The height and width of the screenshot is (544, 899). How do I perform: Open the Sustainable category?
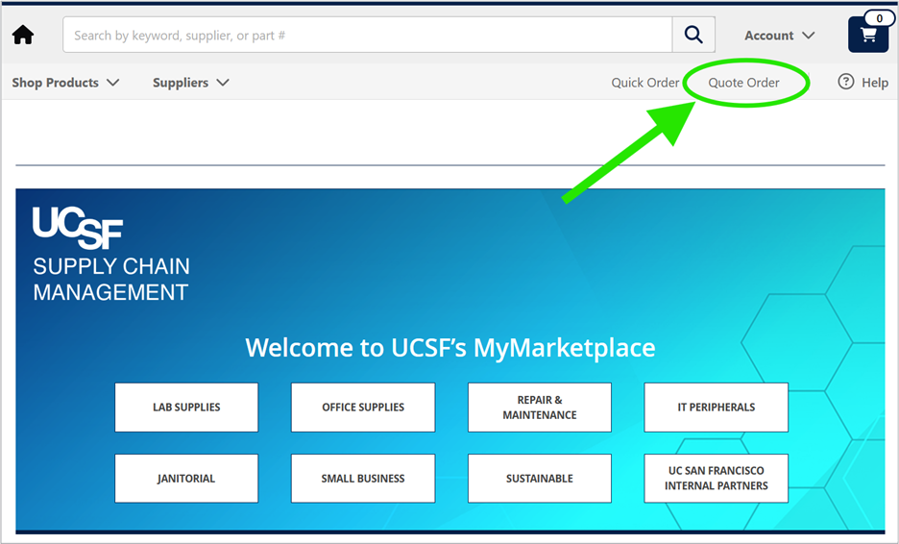540,479
